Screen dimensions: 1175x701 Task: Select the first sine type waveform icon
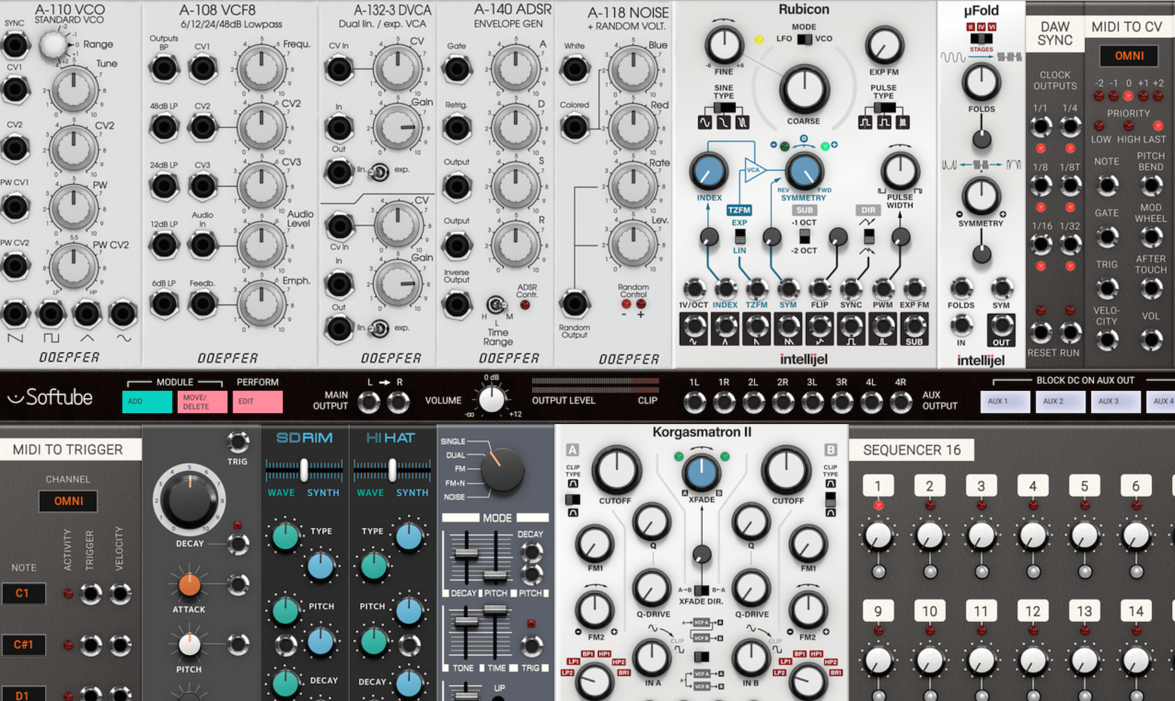(705, 122)
